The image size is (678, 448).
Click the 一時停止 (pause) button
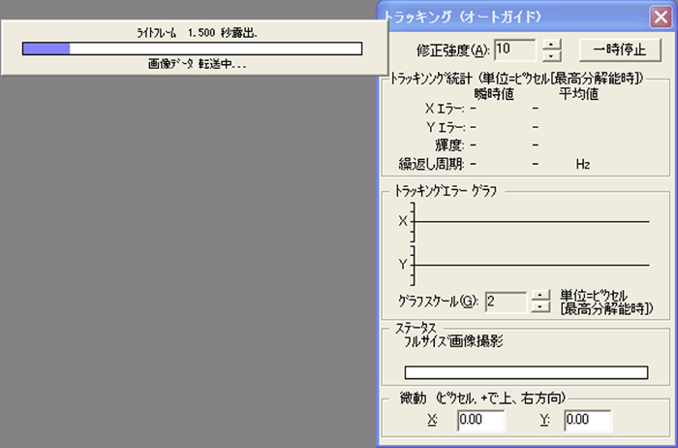620,49
